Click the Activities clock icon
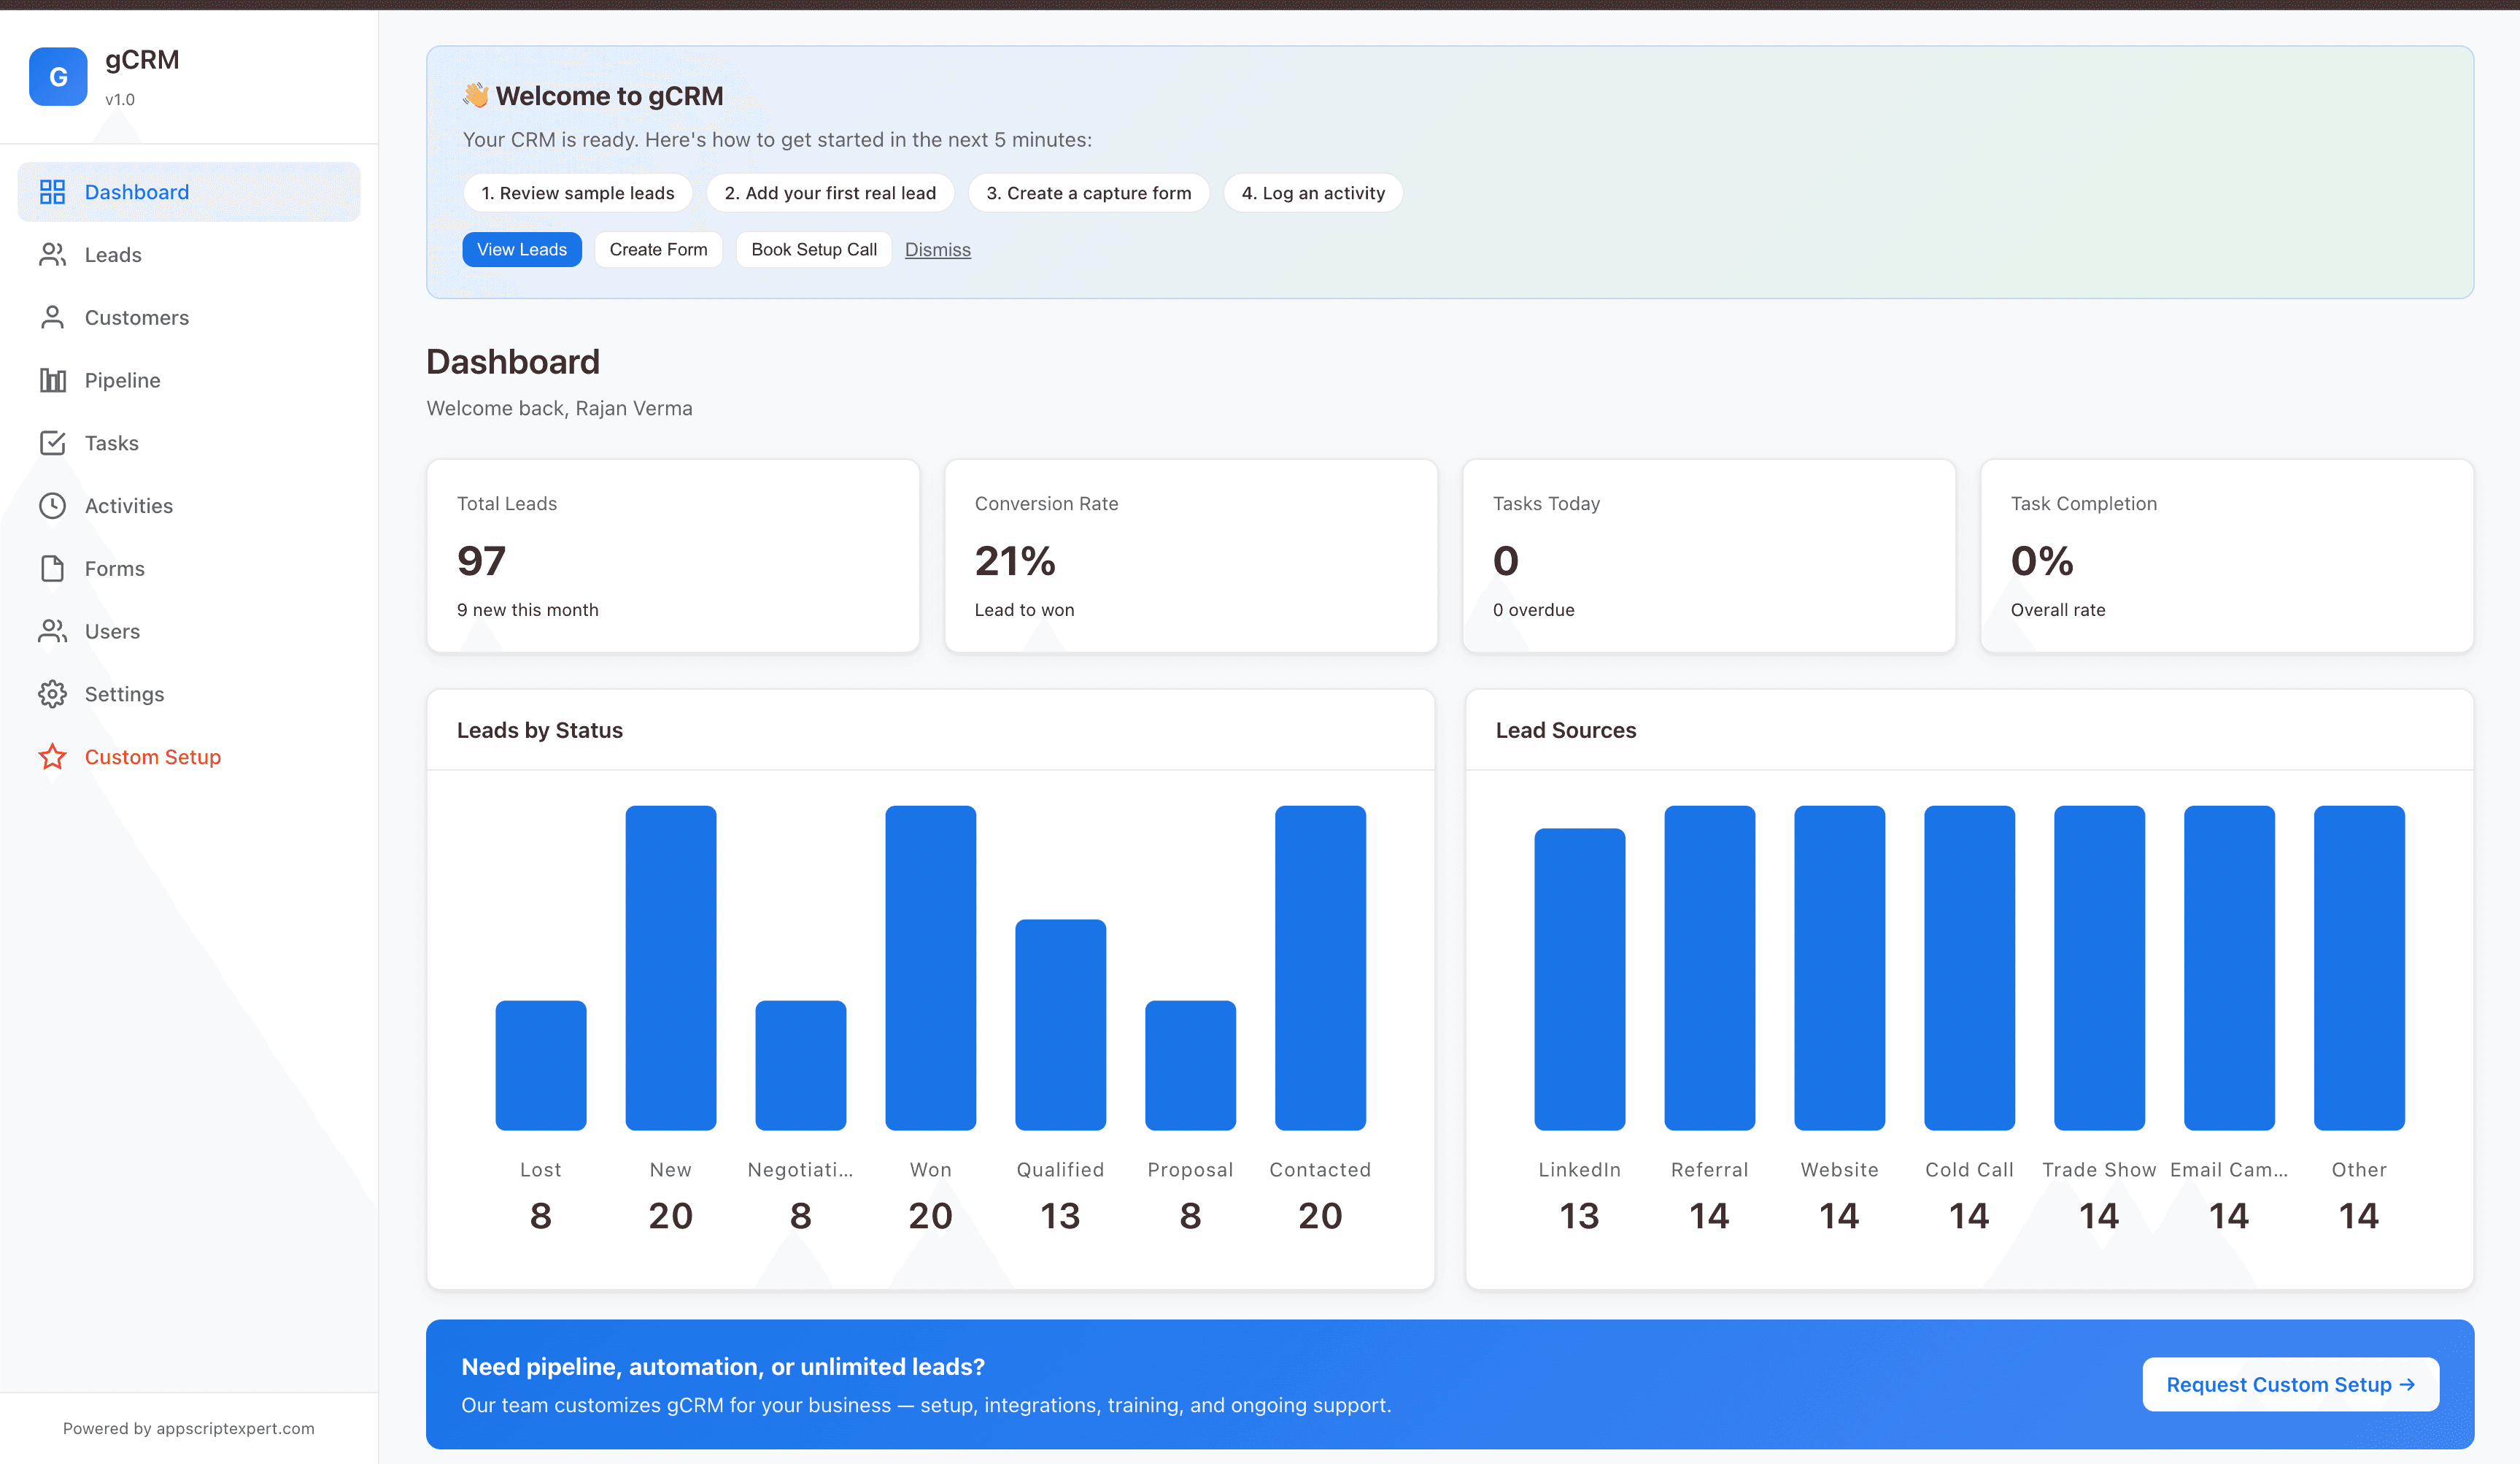Viewport: 2520px width, 1464px height. pyautogui.click(x=52, y=506)
